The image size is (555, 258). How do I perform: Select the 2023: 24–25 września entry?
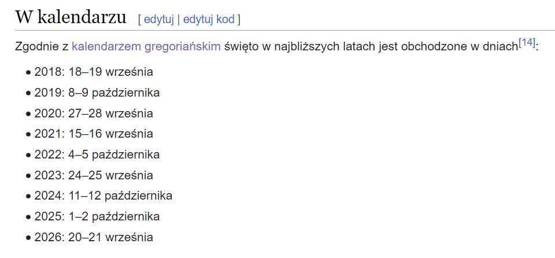point(94,175)
